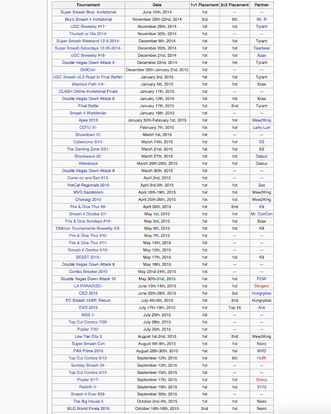Open the Zex partner link
This screenshot has height=414, width=331.
[x=261, y=185]
